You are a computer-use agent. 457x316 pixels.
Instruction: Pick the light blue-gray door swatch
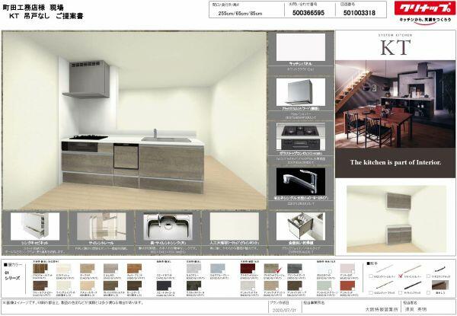[x=218, y=269]
